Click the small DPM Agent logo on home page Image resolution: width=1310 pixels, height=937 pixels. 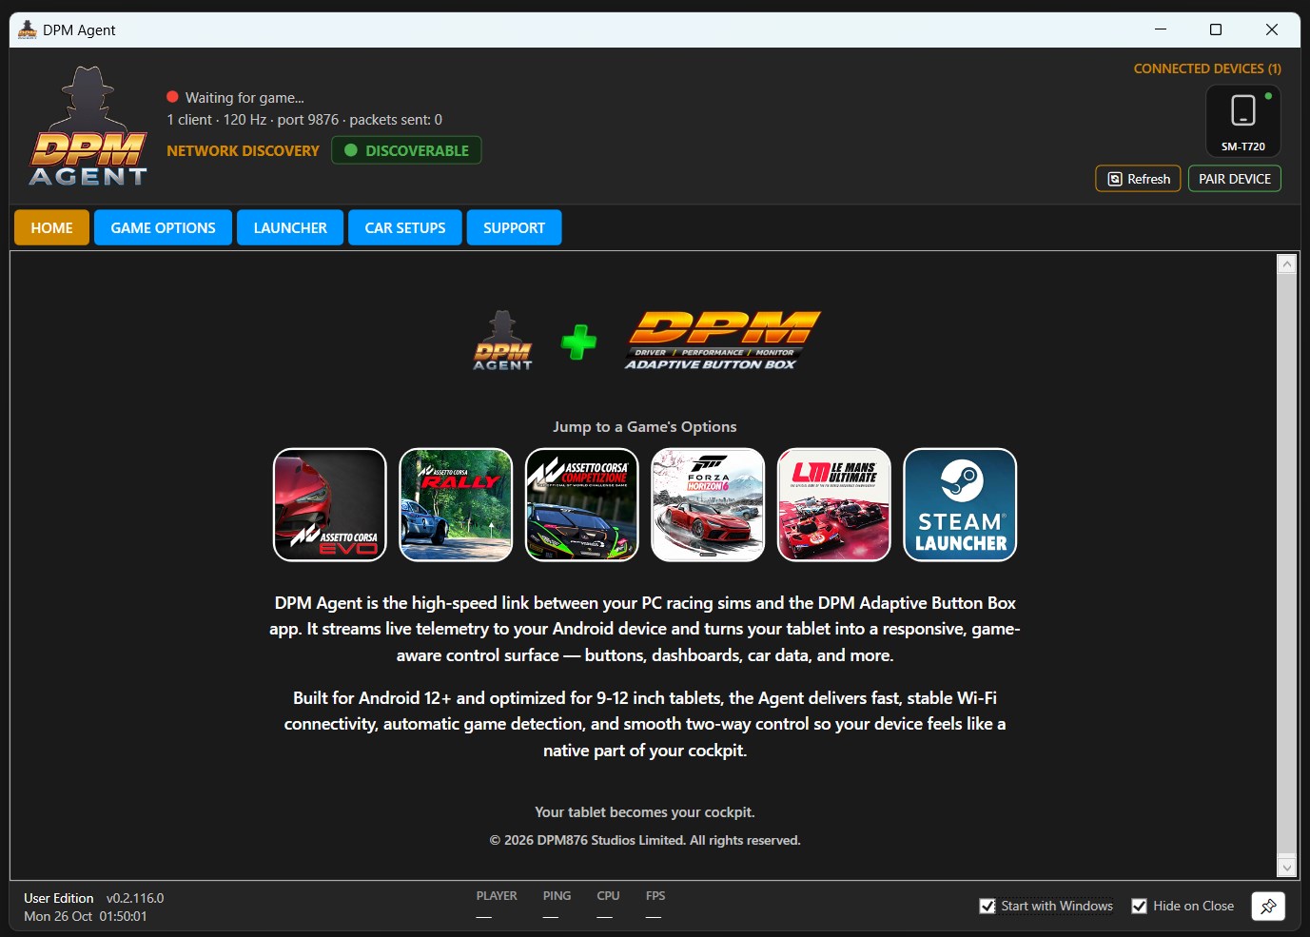502,341
